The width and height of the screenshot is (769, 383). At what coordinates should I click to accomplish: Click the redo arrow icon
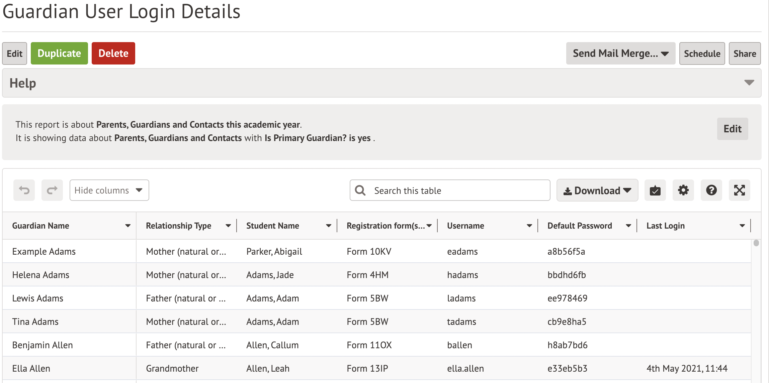point(52,190)
